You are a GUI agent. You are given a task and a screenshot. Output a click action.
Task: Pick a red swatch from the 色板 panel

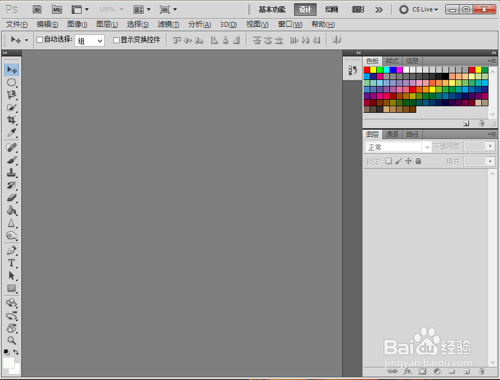tap(366, 70)
